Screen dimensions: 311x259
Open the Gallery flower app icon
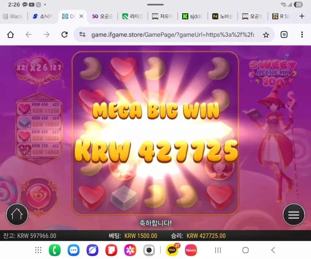pos(130,250)
